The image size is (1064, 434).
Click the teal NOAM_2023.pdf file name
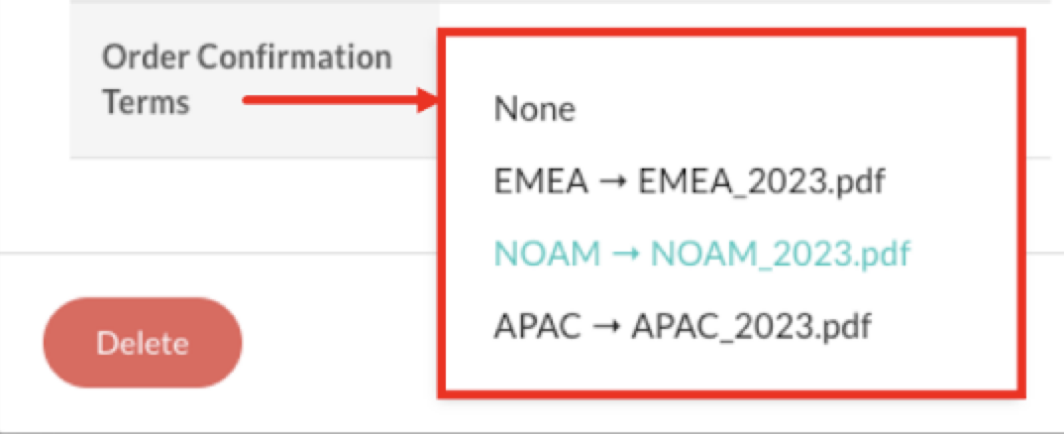point(780,255)
